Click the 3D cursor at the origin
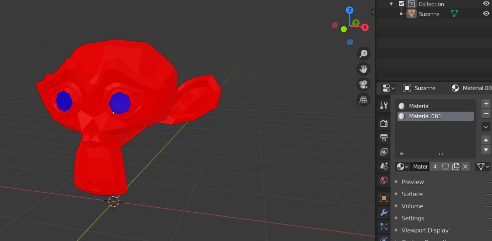This screenshot has width=492, height=241. (x=114, y=201)
